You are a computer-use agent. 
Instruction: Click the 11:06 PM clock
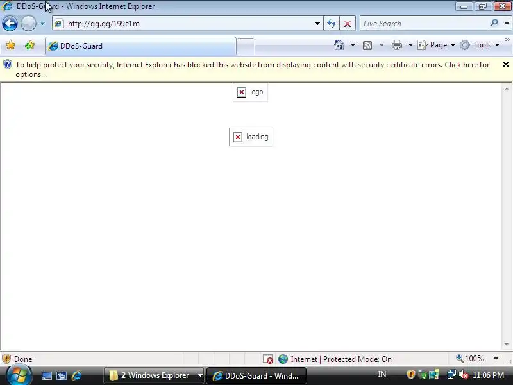488,375
